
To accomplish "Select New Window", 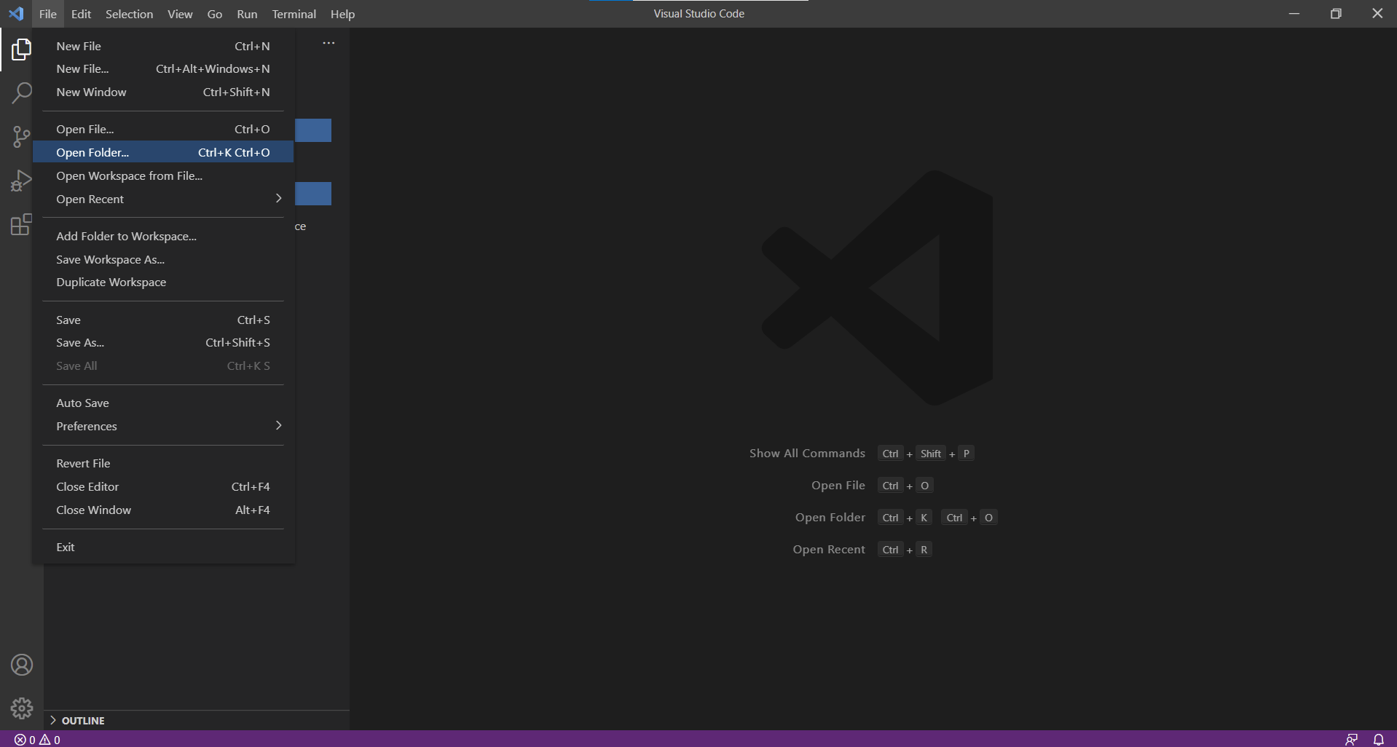I will tap(163, 92).
